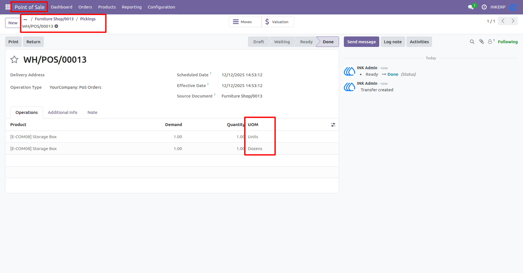Open attachments paperclip icon
The height and width of the screenshot is (273, 523).
point(481,42)
